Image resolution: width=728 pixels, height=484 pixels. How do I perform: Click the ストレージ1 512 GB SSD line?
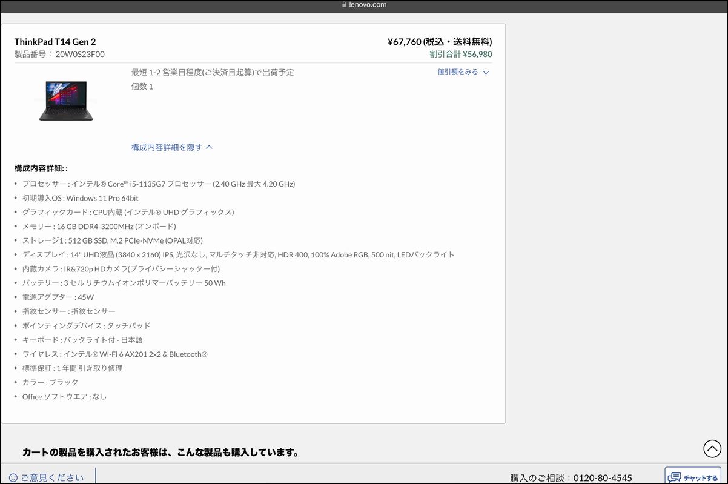(113, 240)
